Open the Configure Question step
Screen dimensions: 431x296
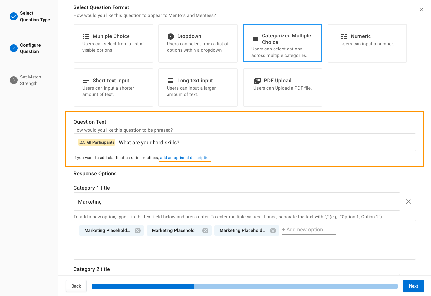(30, 48)
